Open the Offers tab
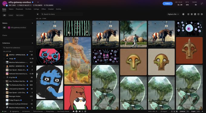 tap(44, 9)
